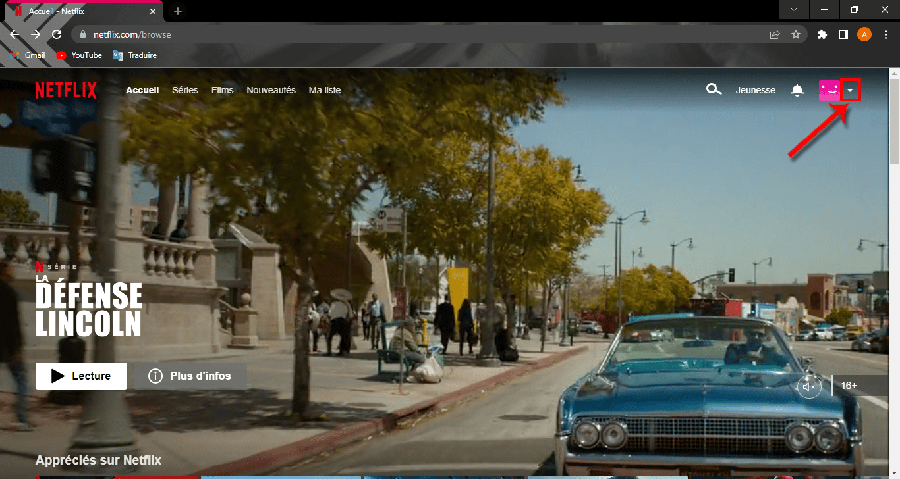The image size is (900, 479).
Task: Go forward in browser
Action: click(36, 34)
